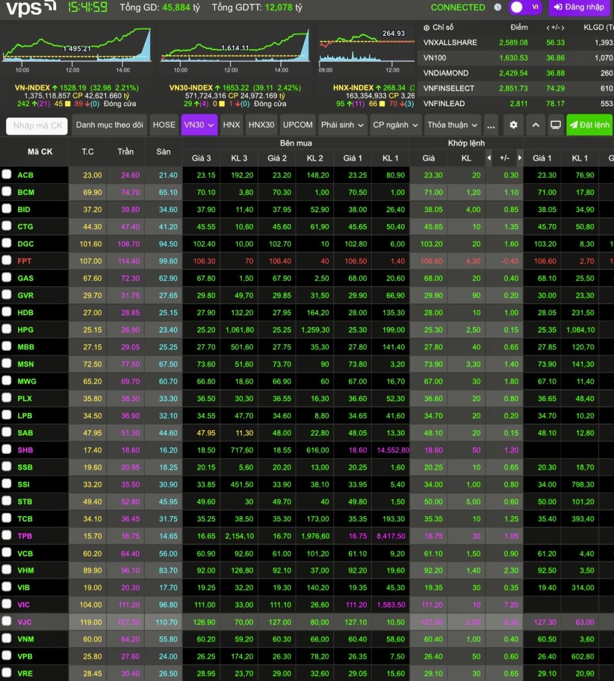Check the box next to BID
This screenshot has width=614, height=681.
coord(6,209)
